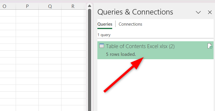This screenshot has height=111, width=215.
Task: Open the task pane options chevron
Action: point(198,12)
